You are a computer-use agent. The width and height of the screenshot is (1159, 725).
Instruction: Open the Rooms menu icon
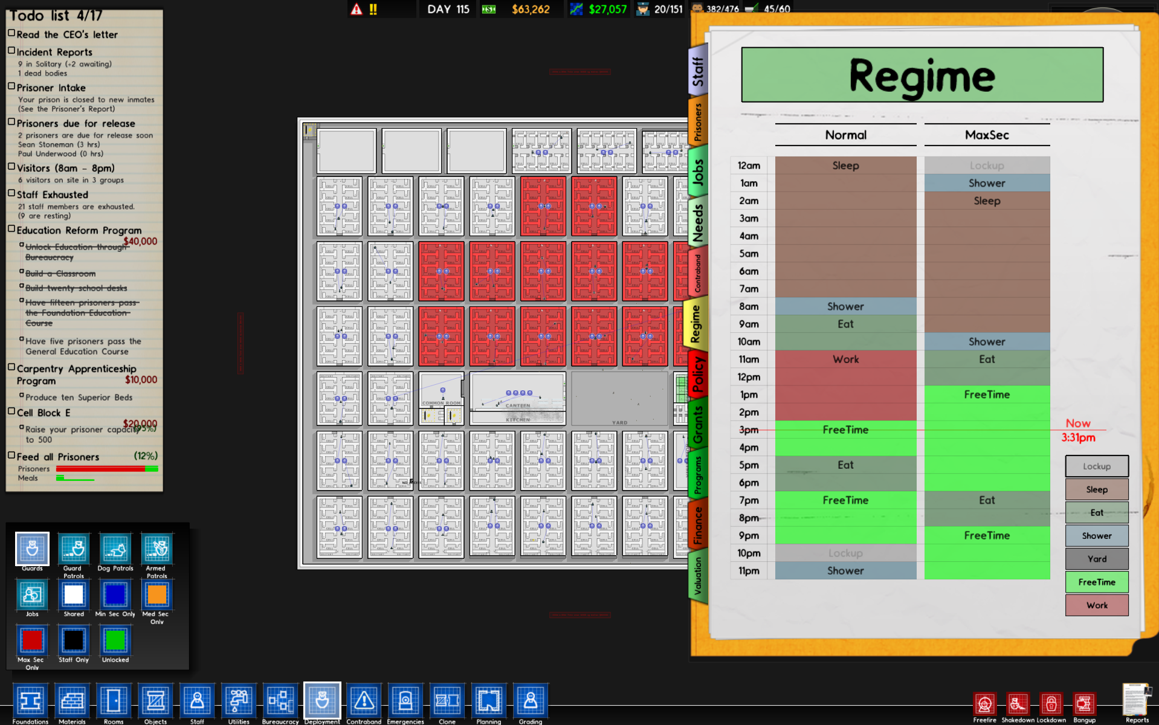click(113, 701)
